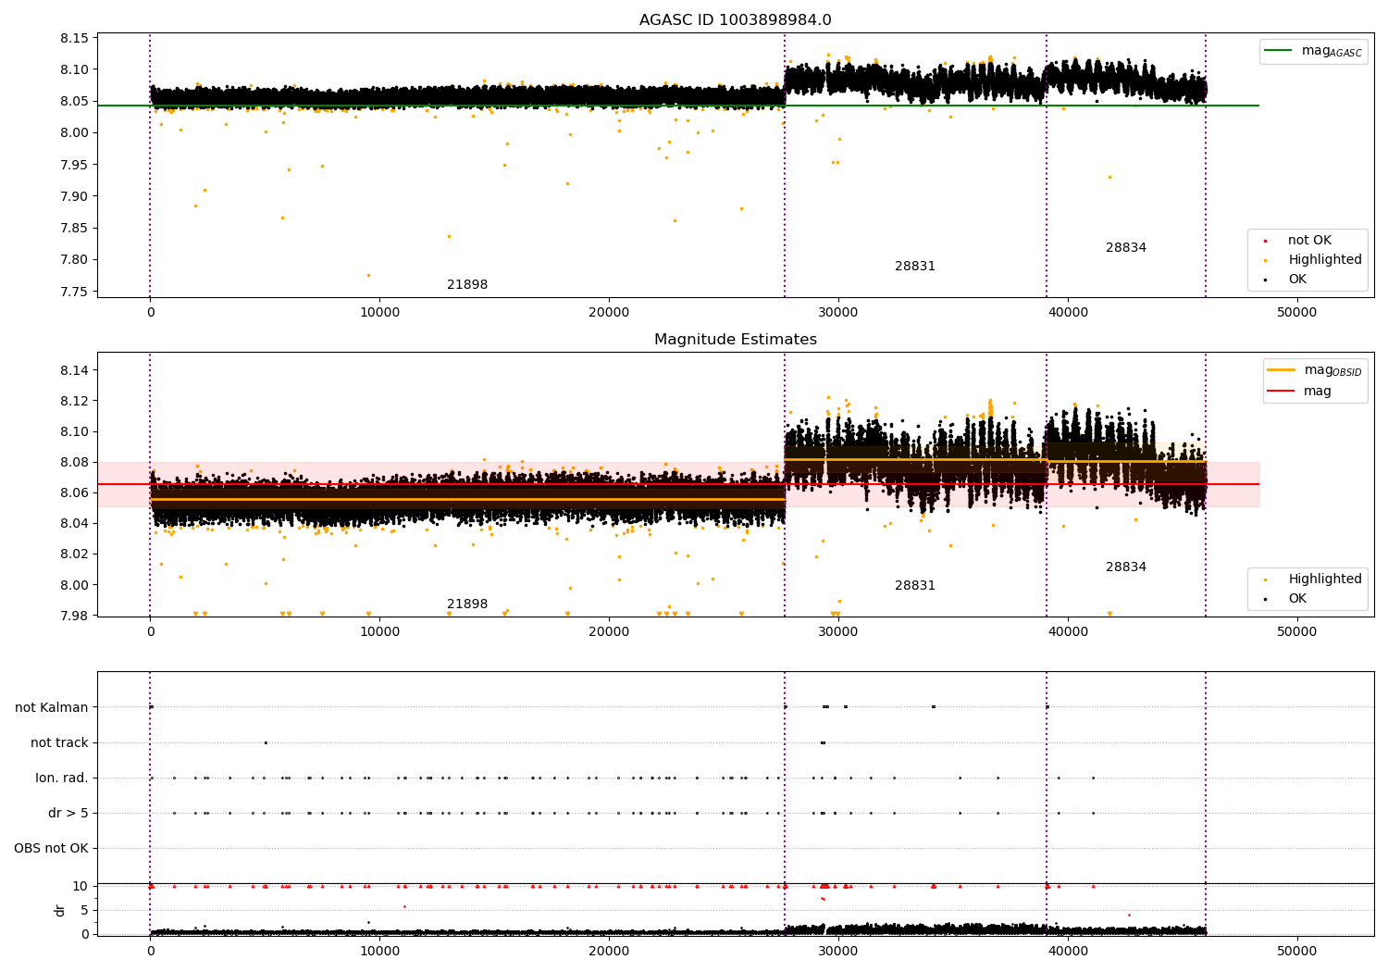The image size is (1388, 972).
Task: Click the 10 tick label on dr axis
Action: tap(81, 887)
